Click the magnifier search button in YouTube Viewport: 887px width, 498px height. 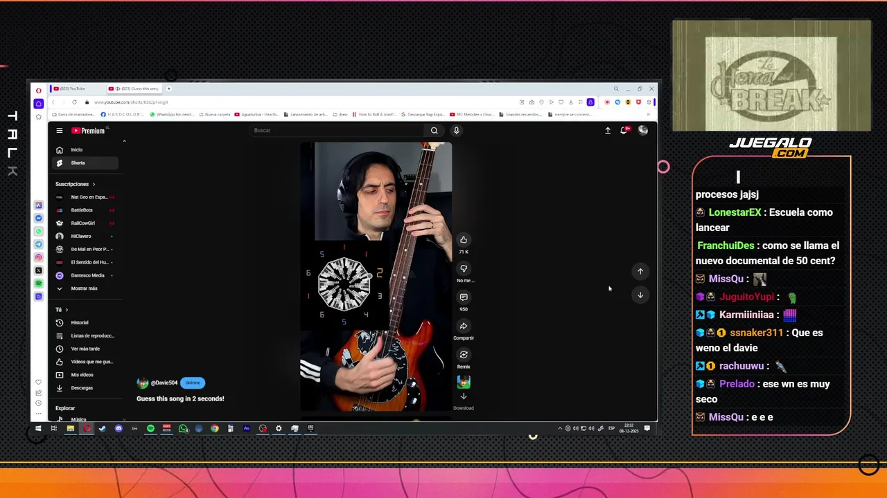pyautogui.click(x=434, y=130)
